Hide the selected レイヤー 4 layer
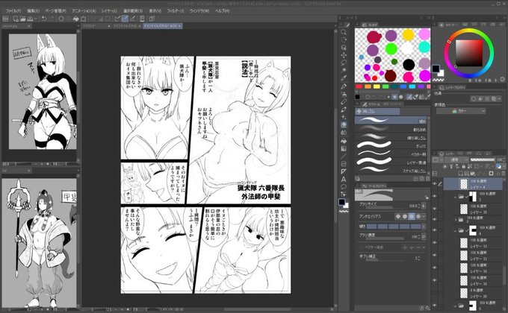 [x=435, y=183]
